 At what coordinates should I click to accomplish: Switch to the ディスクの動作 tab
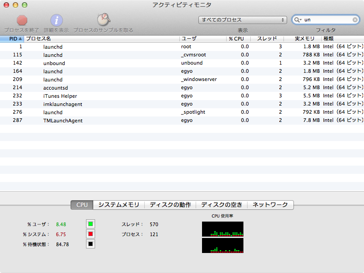tap(170, 205)
